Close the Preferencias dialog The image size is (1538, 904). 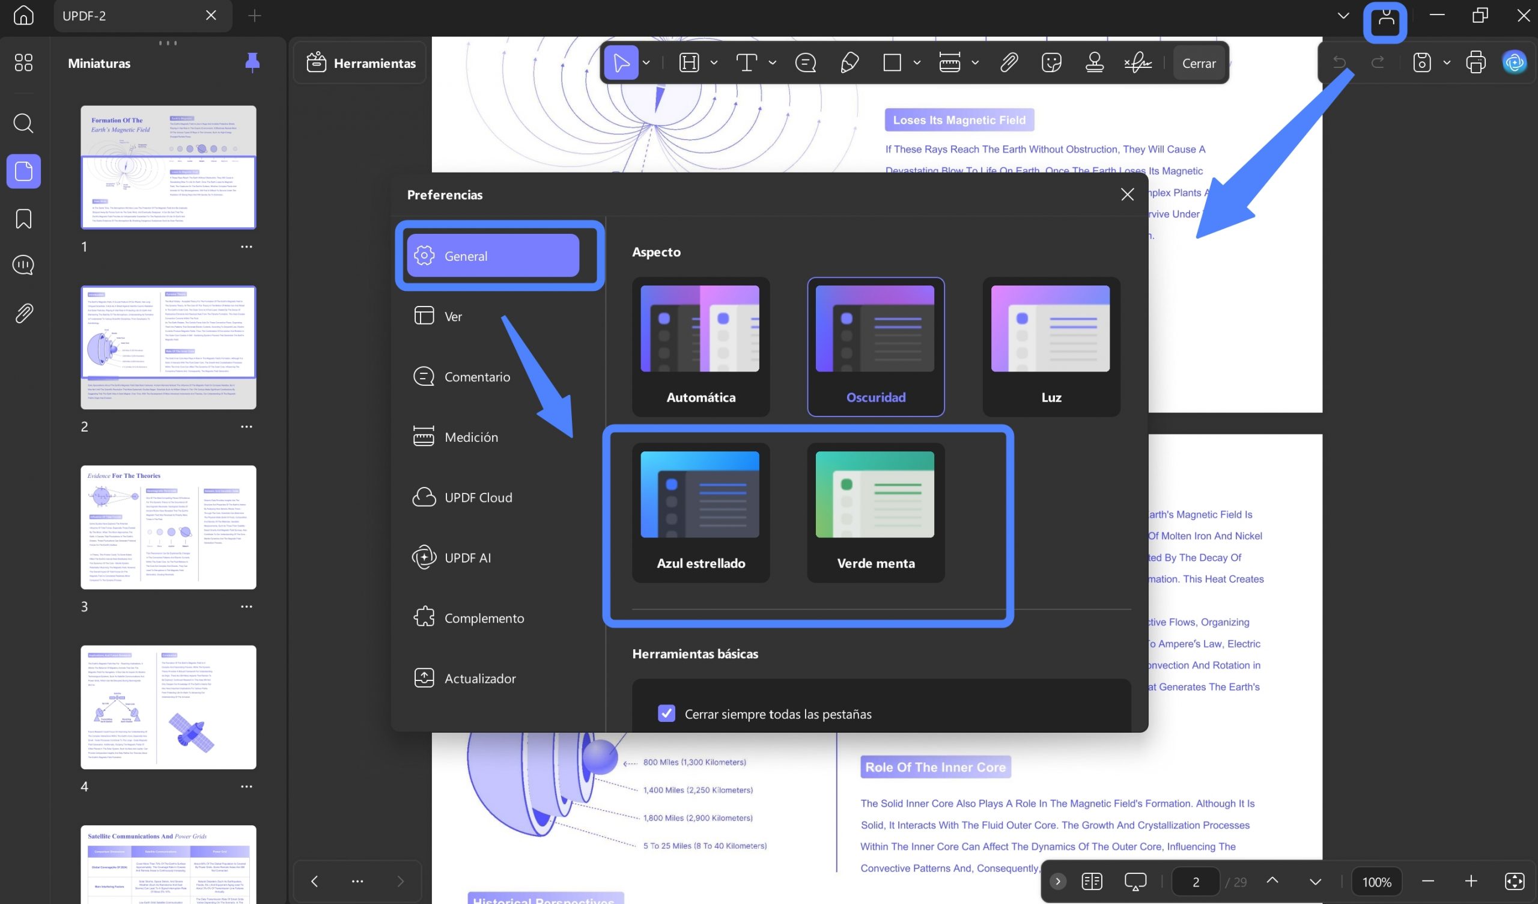(1127, 194)
